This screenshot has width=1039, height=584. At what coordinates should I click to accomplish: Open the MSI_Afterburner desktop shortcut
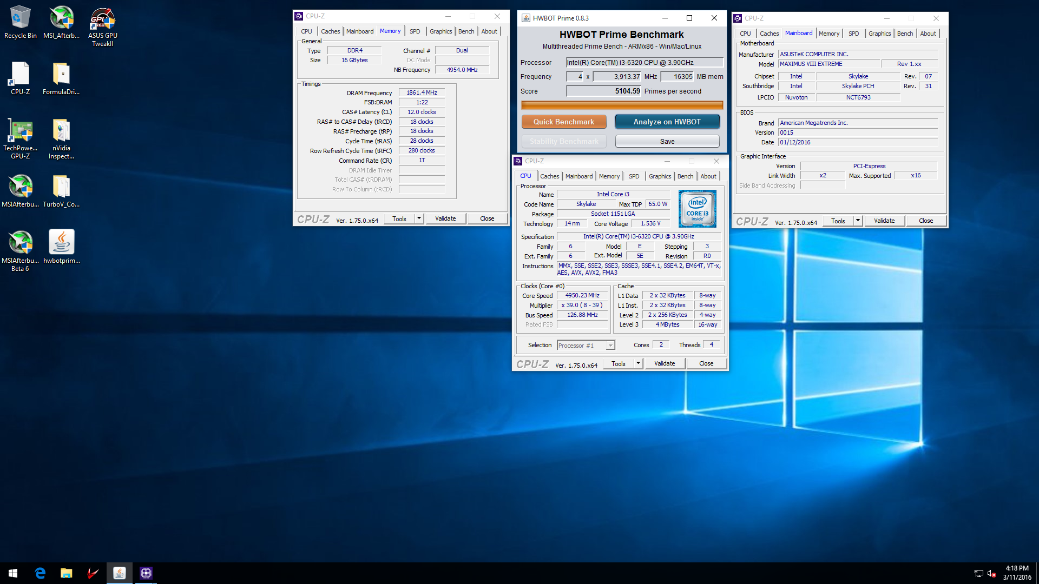coord(62,23)
